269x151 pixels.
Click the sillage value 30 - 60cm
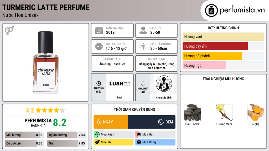[x=158, y=48]
